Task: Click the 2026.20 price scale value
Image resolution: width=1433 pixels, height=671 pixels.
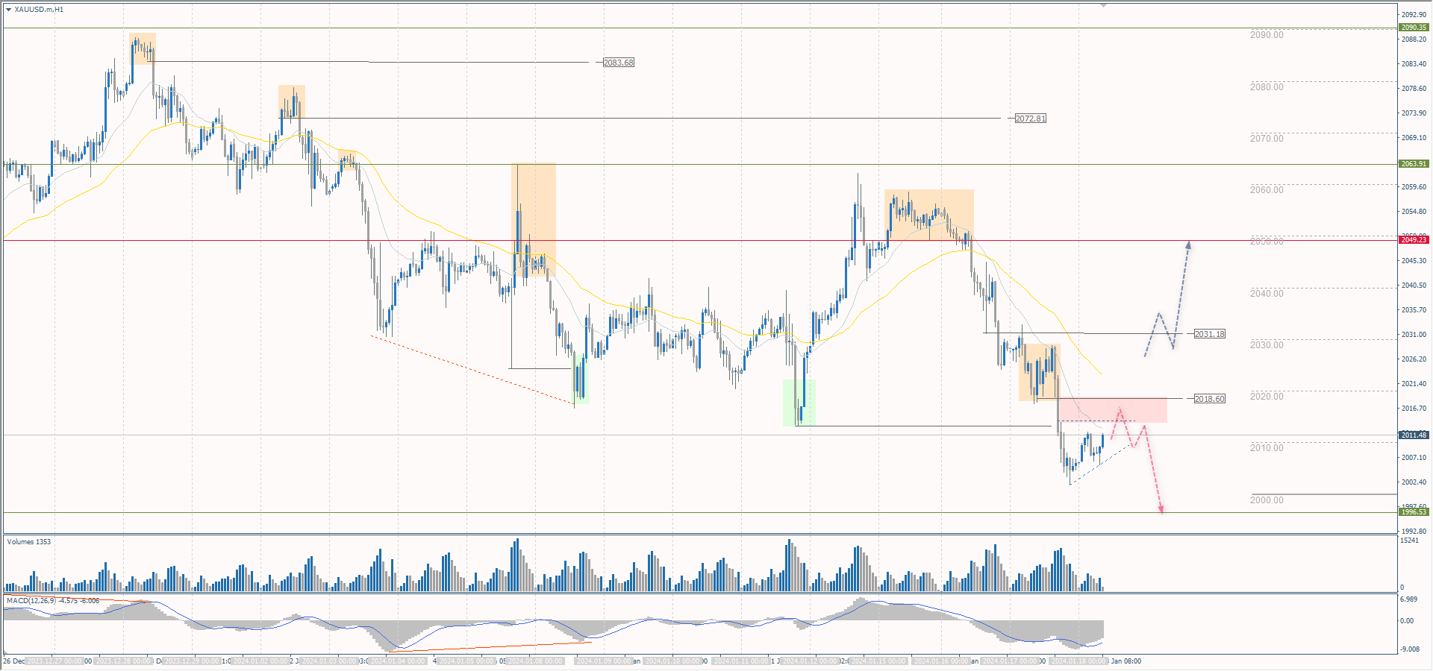Action: 1414,359
